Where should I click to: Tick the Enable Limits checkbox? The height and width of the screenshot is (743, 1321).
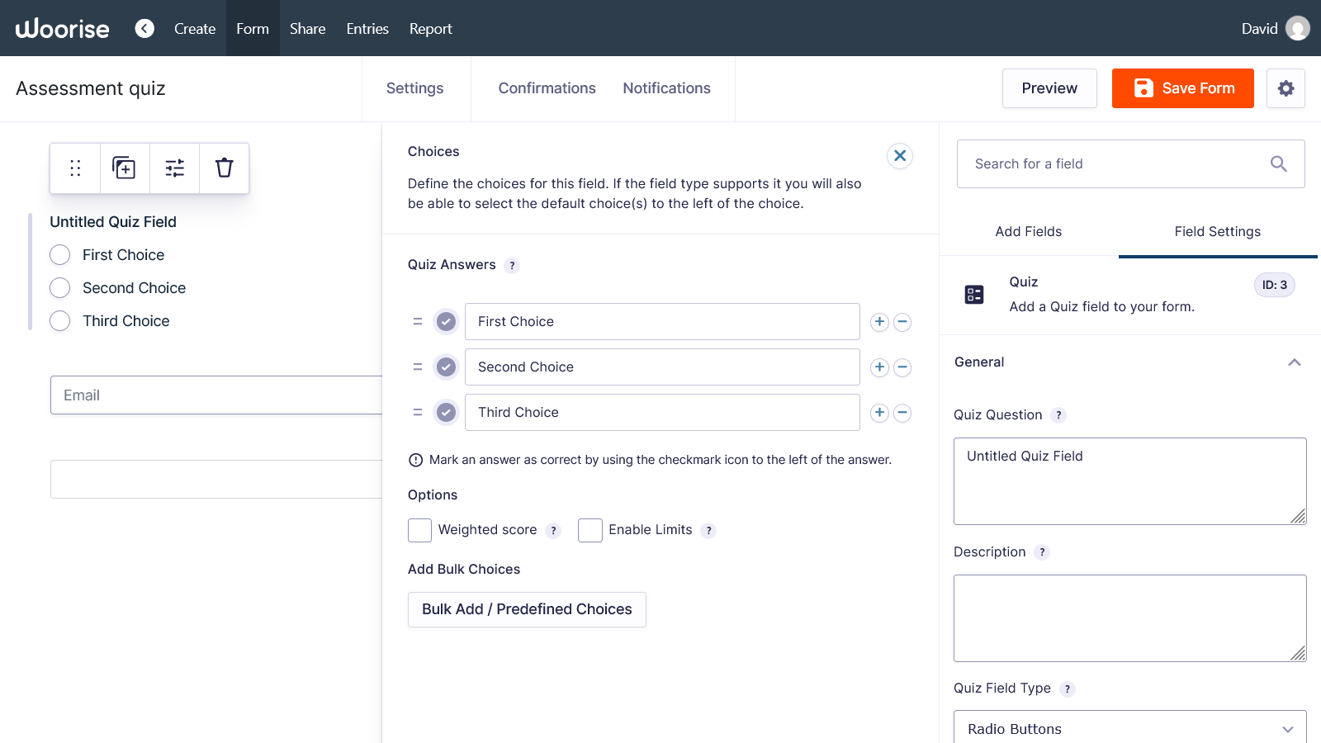(x=590, y=530)
